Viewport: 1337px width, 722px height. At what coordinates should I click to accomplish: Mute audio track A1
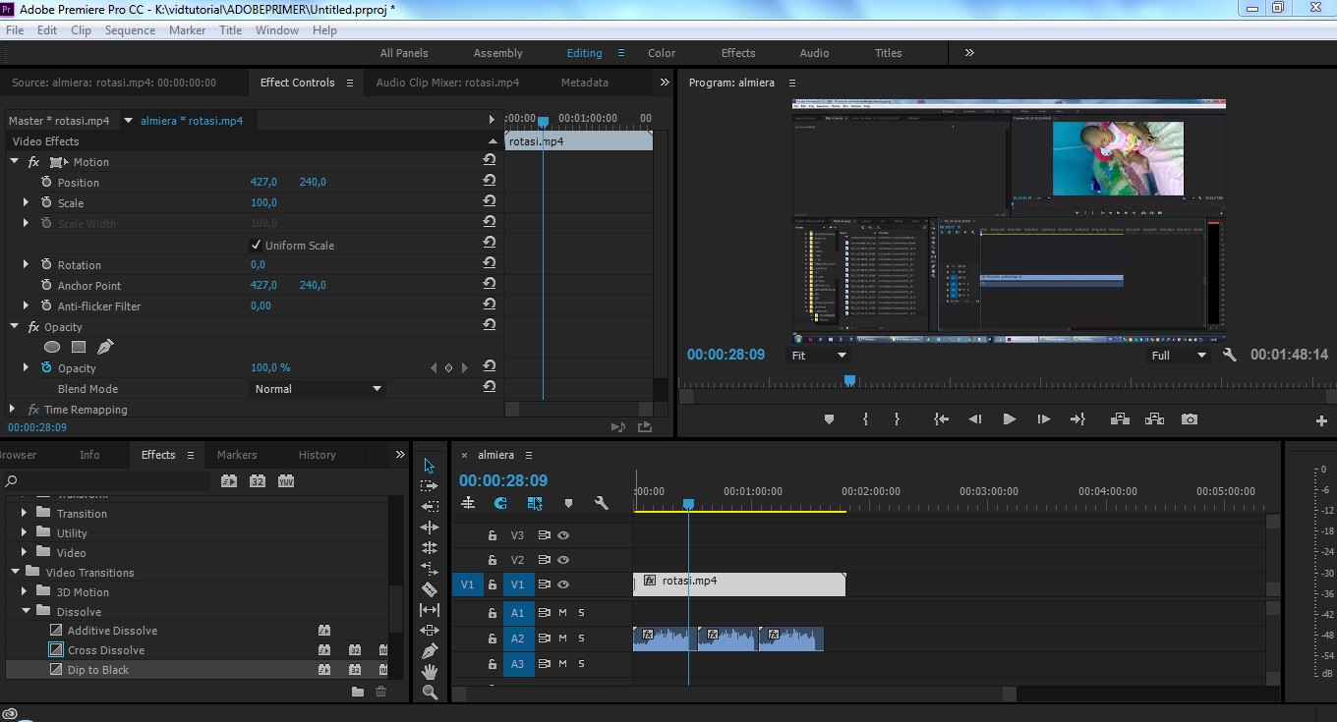coord(563,613)
